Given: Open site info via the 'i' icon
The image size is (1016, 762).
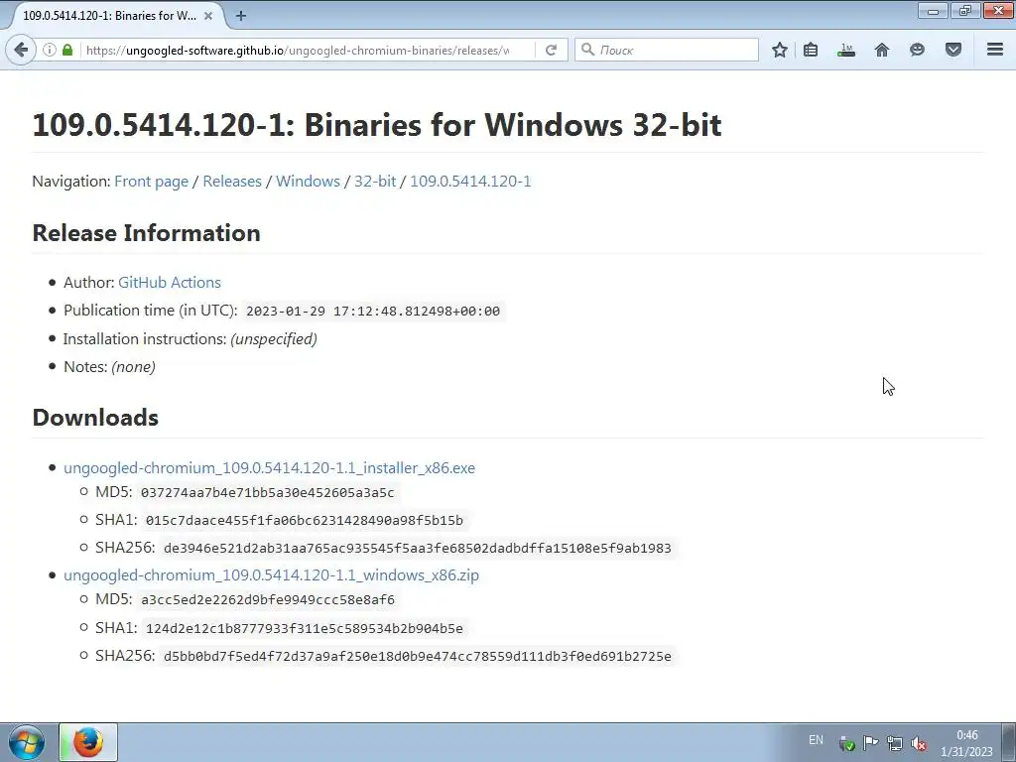Looking at the screenshot, I should point(49,50).
